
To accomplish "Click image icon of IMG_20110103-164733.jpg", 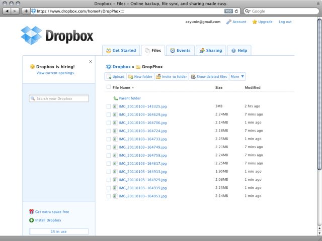I will pos(115,139).
